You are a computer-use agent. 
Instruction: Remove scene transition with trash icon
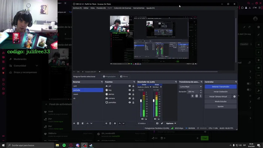pos(197,96)
